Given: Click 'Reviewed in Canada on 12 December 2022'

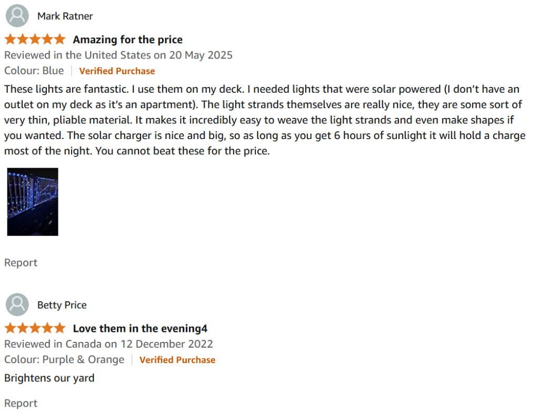Looking at the screenshot, I should click(108, 344).
